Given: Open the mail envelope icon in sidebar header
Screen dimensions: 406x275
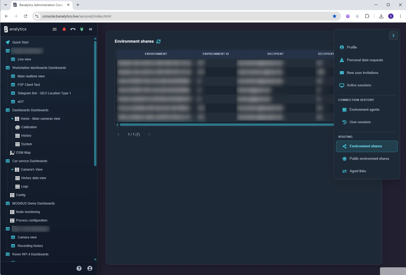Looking at the screenshot, I should [x=54, y=29].
